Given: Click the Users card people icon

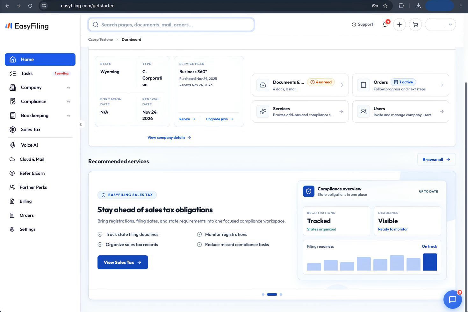Looking at the screenshot, I should (364, 111).
